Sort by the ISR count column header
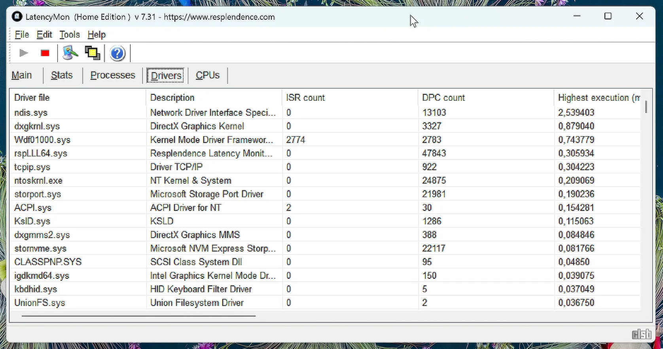This screenshot has height=349, width=663. [x=305, y=98]
